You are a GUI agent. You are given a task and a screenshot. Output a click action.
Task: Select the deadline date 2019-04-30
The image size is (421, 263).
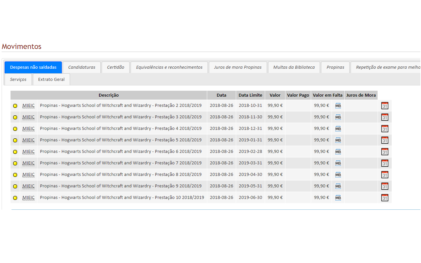coord(251,175)
